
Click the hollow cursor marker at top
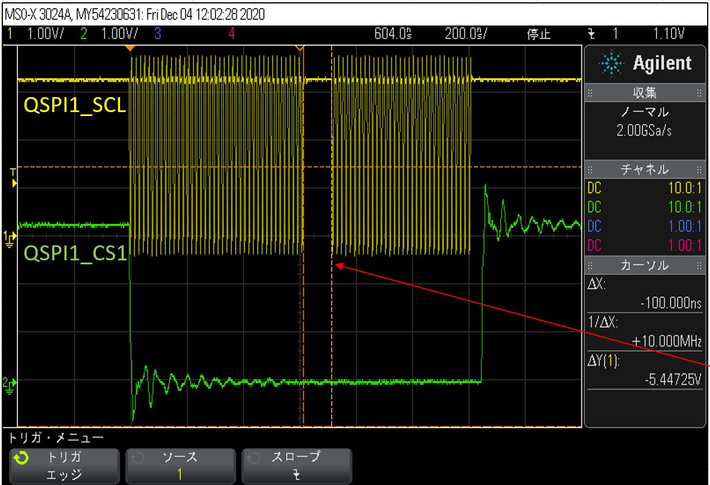click(x=299, y=49)
